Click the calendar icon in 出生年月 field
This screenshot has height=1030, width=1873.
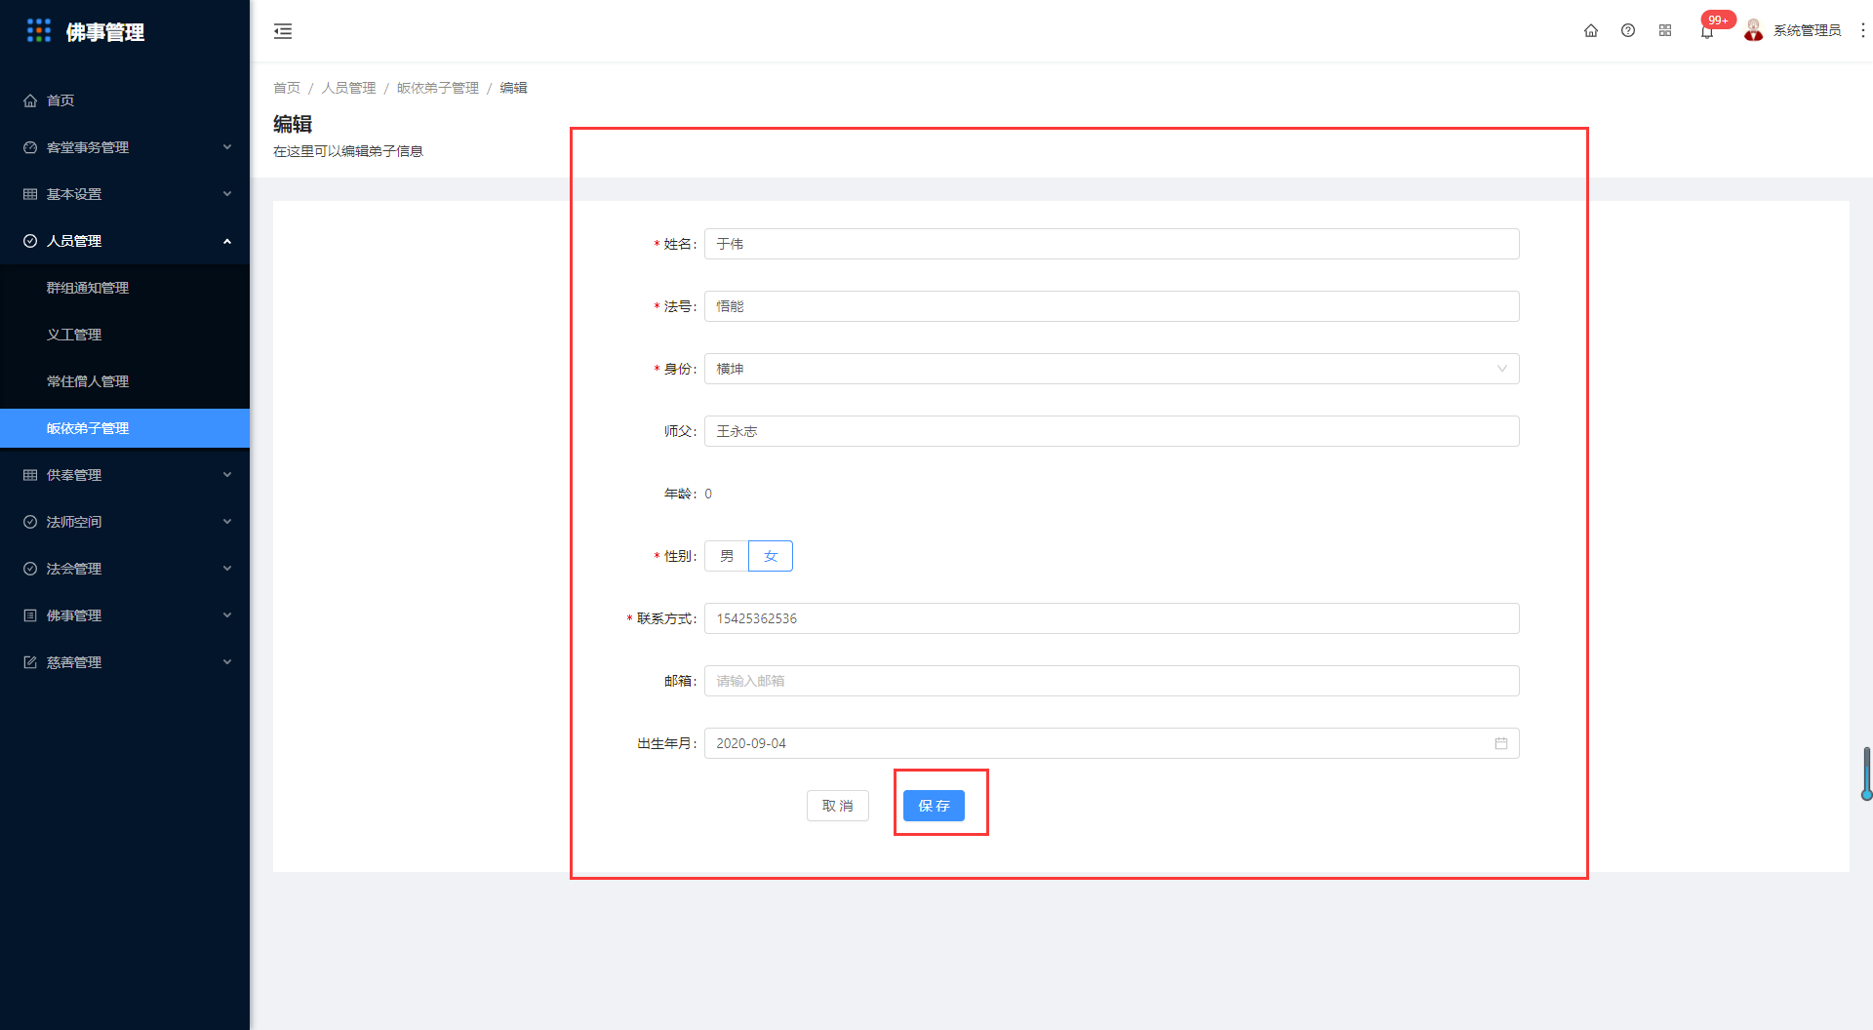(x=1501, y=743)
